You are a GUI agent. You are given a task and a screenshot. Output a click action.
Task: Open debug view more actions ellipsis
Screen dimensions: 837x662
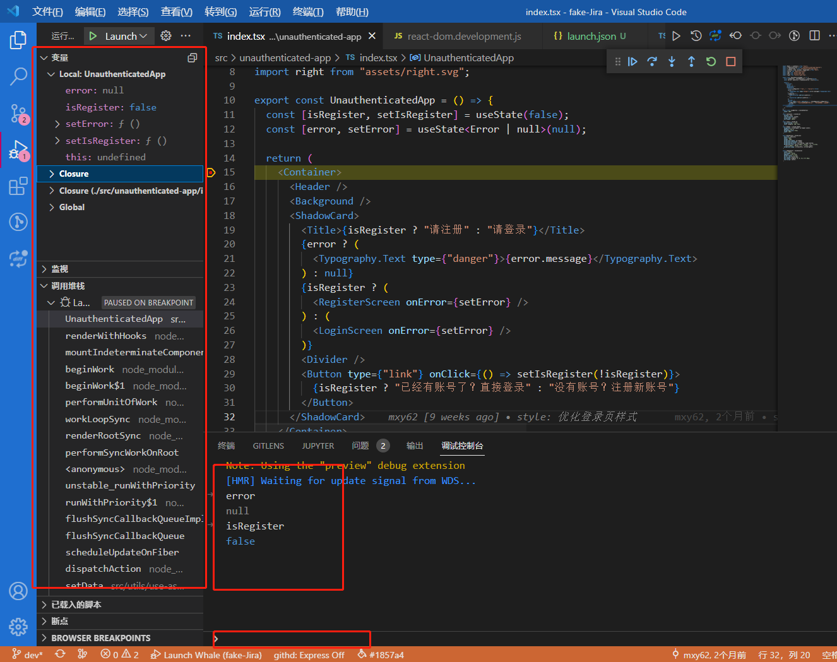[186, 36]
